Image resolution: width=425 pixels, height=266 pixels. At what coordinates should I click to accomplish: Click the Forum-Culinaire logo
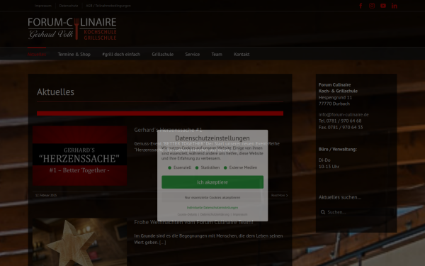(72, 29)
